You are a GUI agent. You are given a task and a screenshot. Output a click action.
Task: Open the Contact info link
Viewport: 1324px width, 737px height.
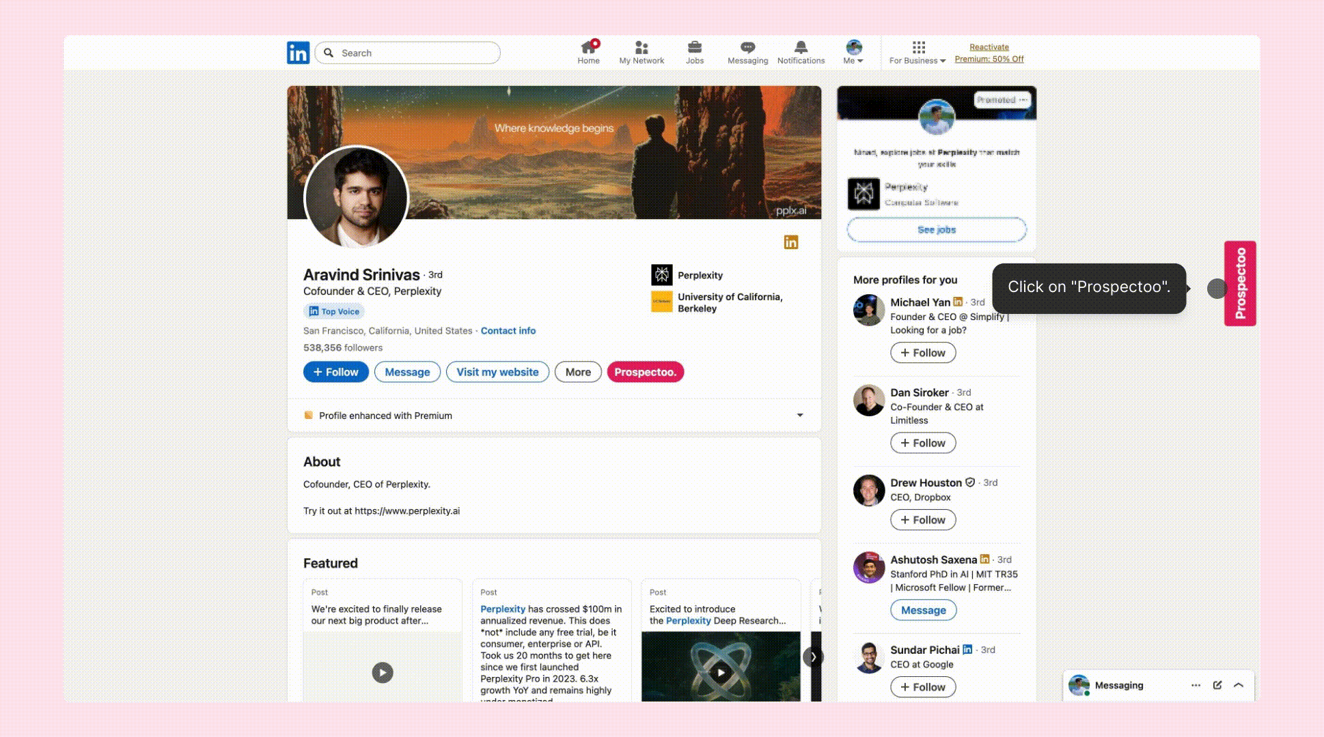click(508, 330)
